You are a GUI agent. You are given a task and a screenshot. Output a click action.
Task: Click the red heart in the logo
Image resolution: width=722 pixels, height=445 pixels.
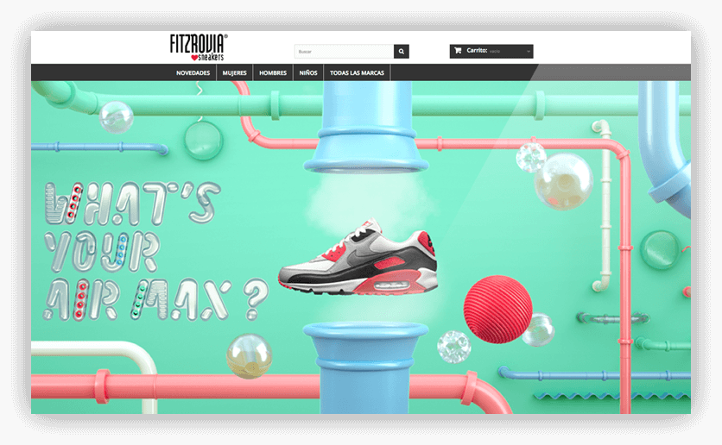point(194,58)
